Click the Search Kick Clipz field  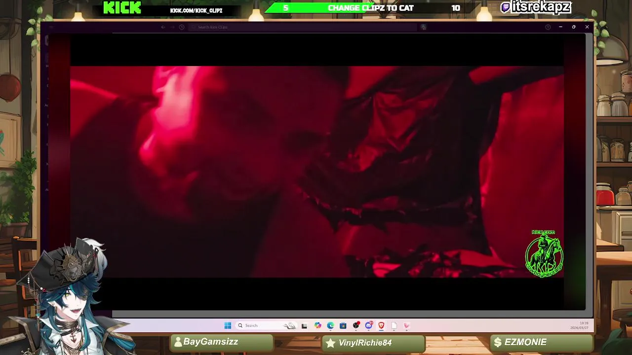(x=304, y=27)
